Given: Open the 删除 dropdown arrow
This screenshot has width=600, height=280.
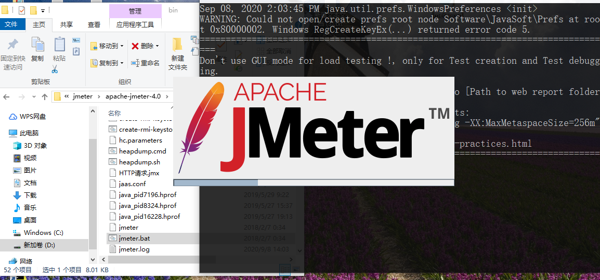Looking at the screenshot, I should [x=157, y=46].
